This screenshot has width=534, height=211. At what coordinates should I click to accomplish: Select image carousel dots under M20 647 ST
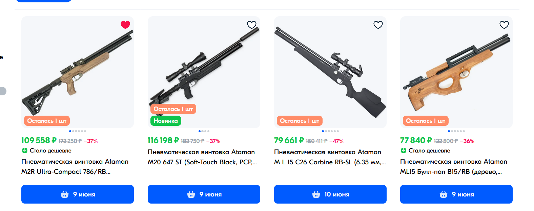[204, 131]
